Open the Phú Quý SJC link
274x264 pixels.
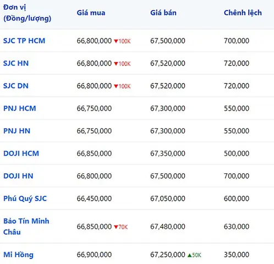coord(25,199)
